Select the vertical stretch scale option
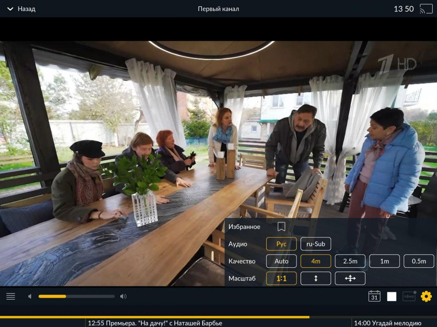The height and width of the screenshot is (327, 437). click(x=315, y=278)
